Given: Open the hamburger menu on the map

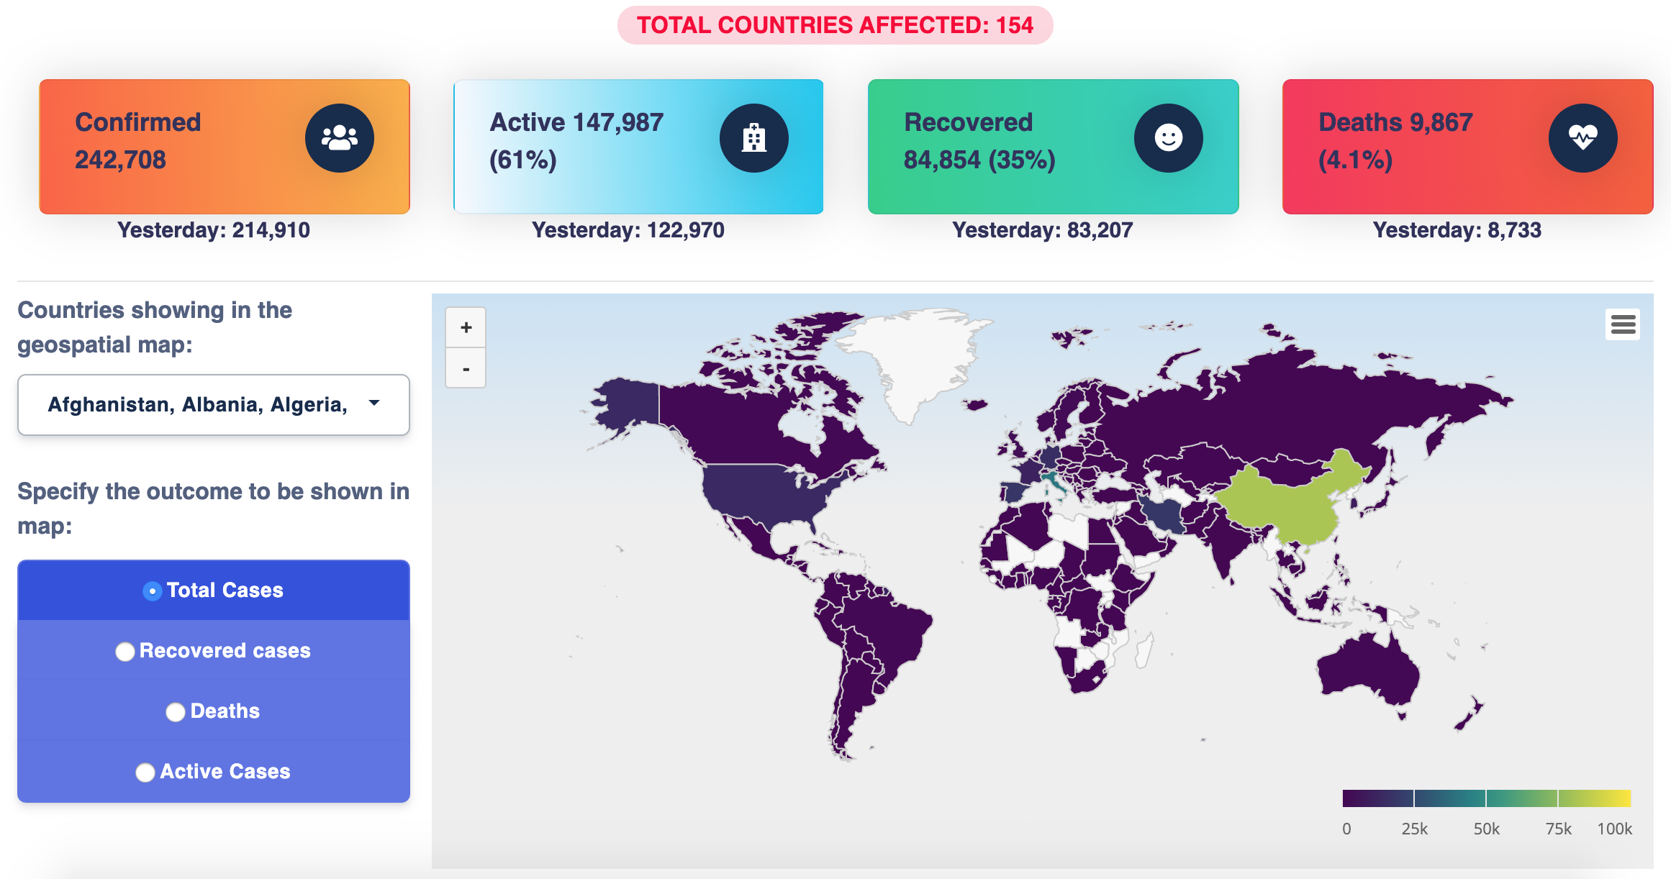Looking at the screenshot, I should (x=1624, y=325).
